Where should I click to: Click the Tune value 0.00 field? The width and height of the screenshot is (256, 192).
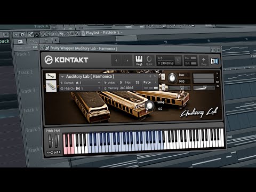[182, 82]
